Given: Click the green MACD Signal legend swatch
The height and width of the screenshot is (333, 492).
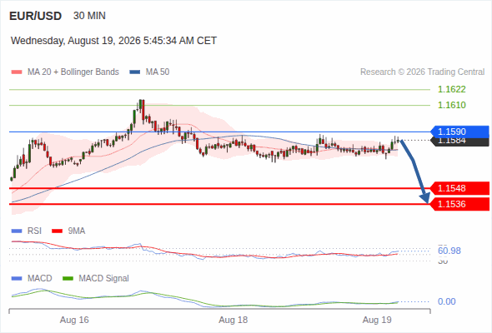Looking at the screenshot, I should tap(68, 279).
